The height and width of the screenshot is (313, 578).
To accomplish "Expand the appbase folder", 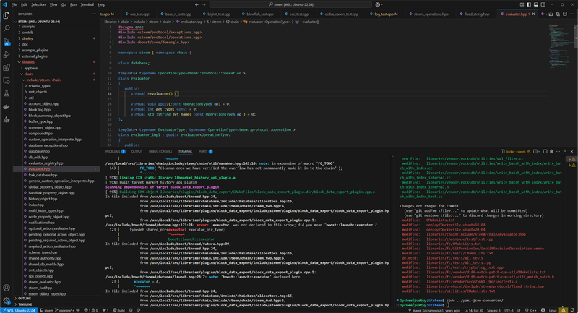I will [56, 68].
